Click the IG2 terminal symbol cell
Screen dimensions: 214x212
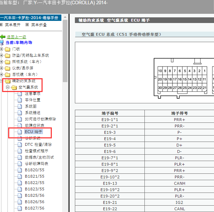179,202
